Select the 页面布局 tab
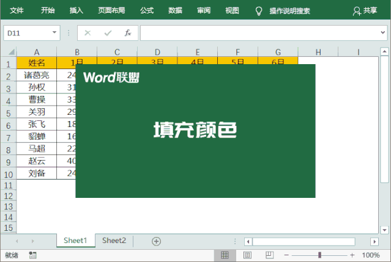Image resolution: width=391 pixels, height=262 pixels. coord(111,10)
